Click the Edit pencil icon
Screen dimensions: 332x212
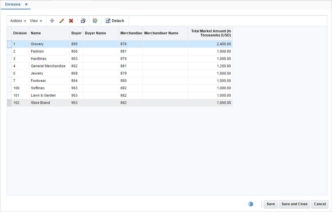coord(62,21)
